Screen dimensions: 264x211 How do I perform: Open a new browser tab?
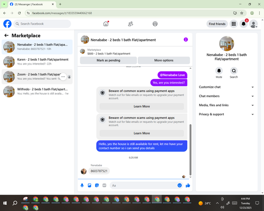coord(60,4)
